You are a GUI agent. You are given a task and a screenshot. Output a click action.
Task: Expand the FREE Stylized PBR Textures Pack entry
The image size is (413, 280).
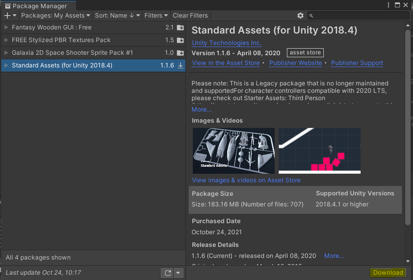point(6,40)
